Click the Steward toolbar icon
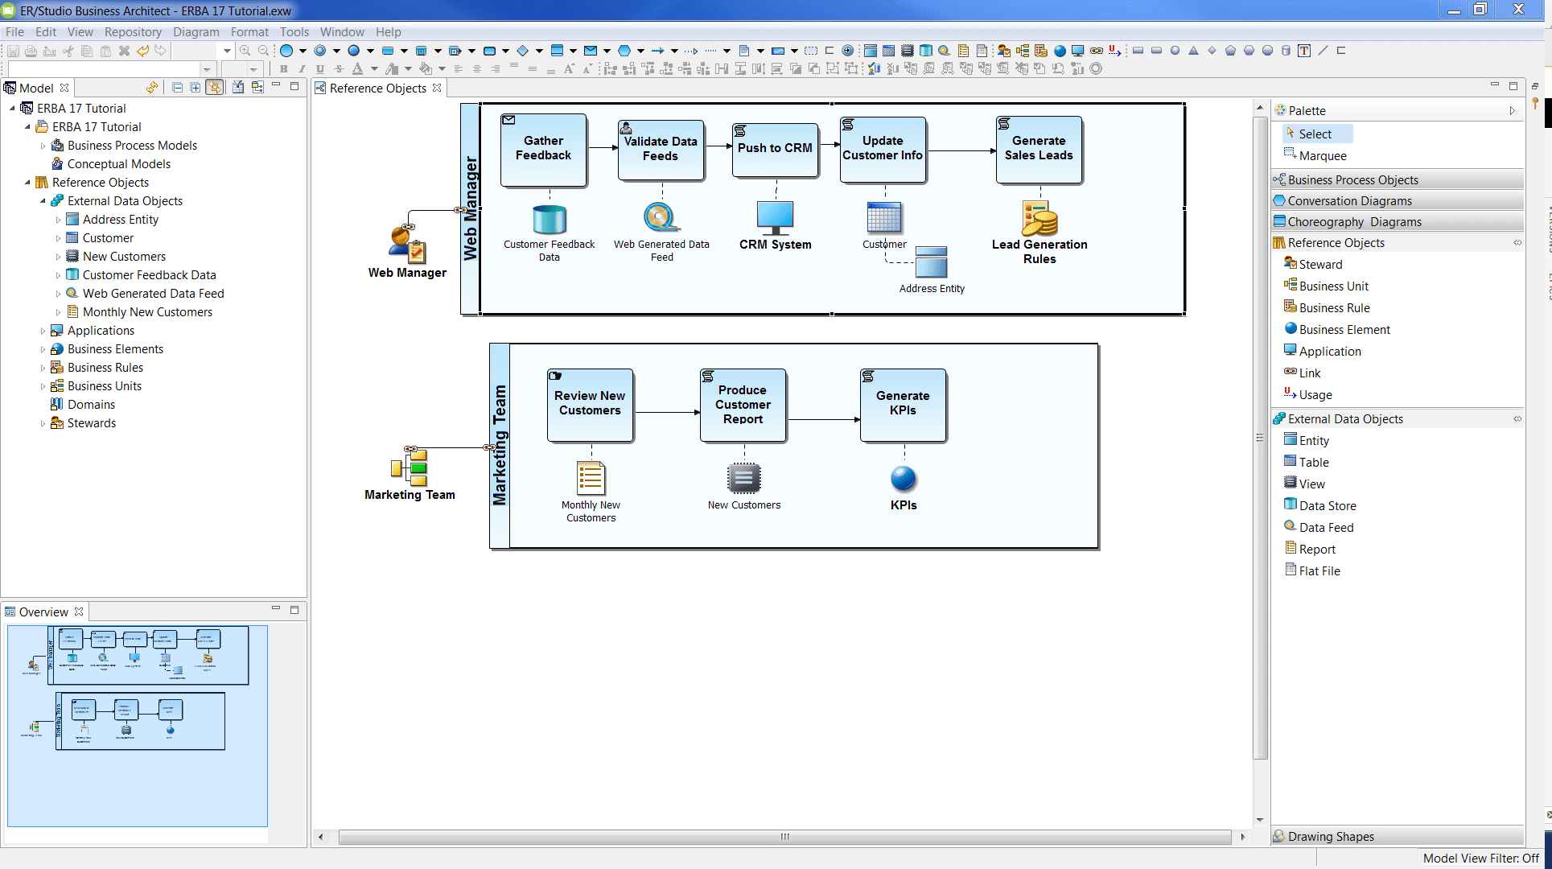Screen dimensions: 1552x869 (x=1003, y=51)
